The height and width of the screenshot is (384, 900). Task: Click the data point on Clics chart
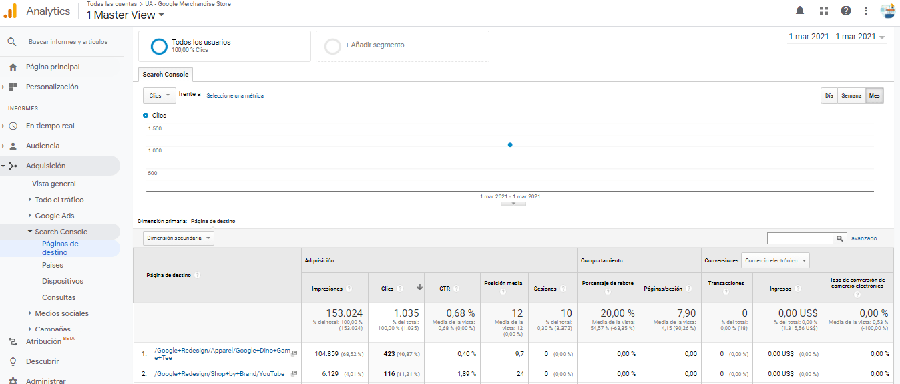click(510, 144)
